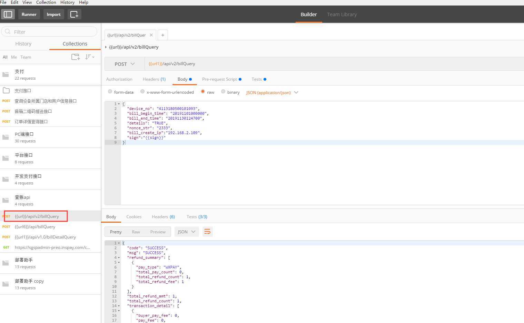Open the POST method dropdown
Image resolution: width=524 pixels, height=323 pixels.
pos(125,64)
